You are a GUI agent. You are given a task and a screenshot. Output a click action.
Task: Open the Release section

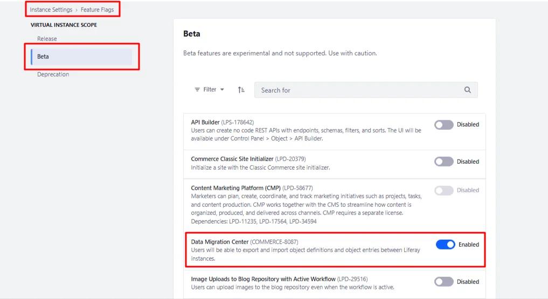(47, 39)
